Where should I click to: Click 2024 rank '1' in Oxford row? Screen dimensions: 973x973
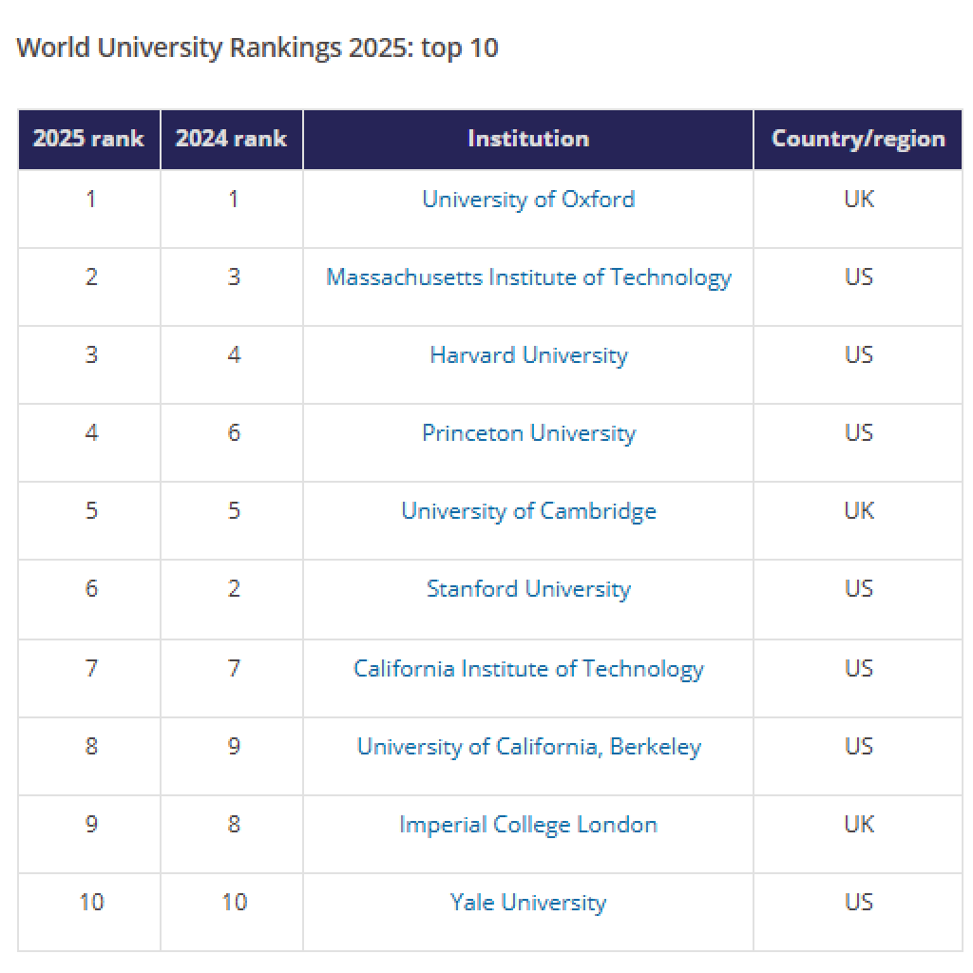coord(234,200)
